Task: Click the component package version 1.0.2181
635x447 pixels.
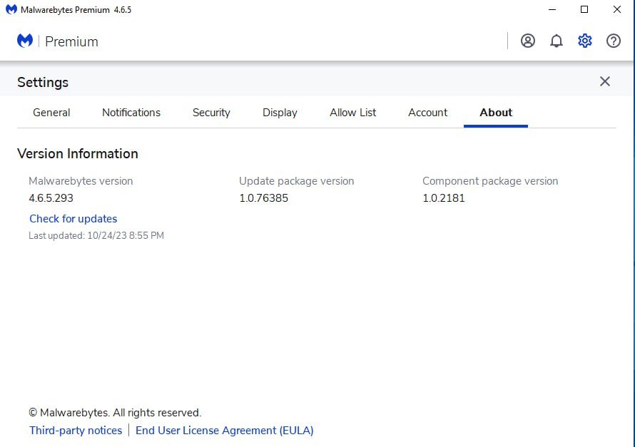Action: tap(444, 198)
